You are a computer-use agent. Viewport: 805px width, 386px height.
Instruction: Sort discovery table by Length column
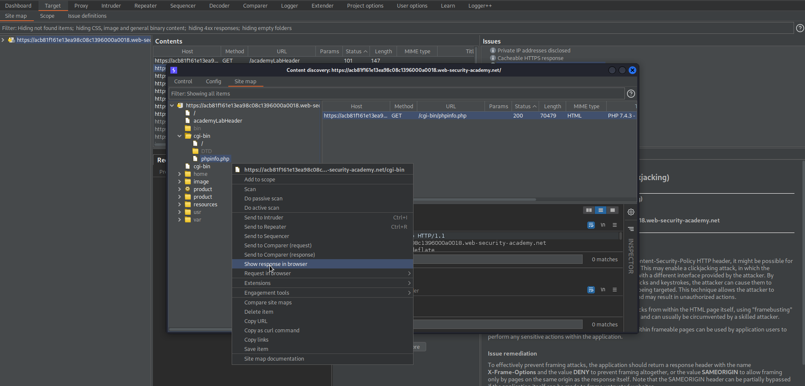[x=553, y=107]
